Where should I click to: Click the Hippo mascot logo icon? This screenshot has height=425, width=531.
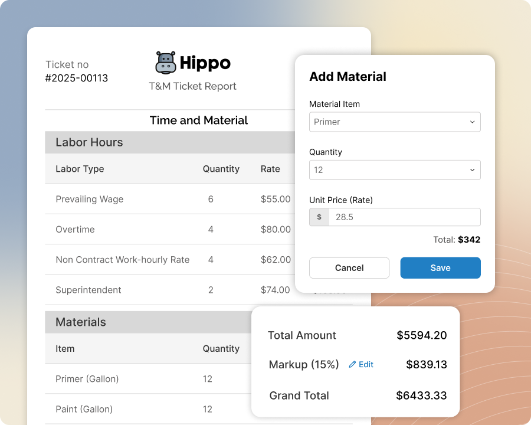click(x=166, y=63)
